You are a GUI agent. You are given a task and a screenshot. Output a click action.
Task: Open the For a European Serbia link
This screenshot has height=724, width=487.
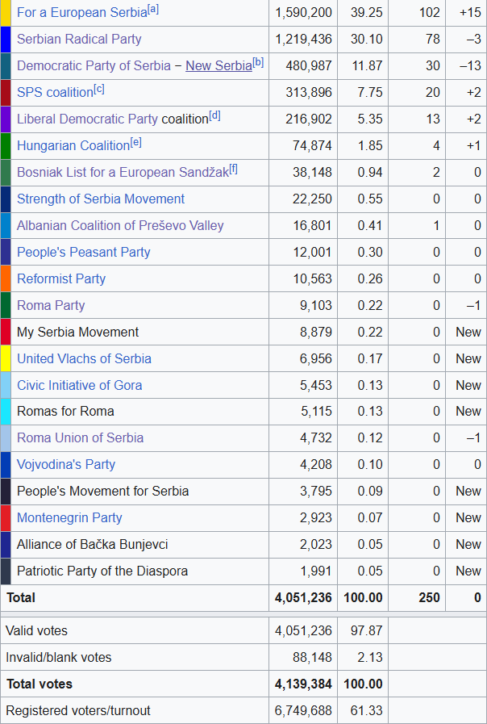click(x=81, y=13)
